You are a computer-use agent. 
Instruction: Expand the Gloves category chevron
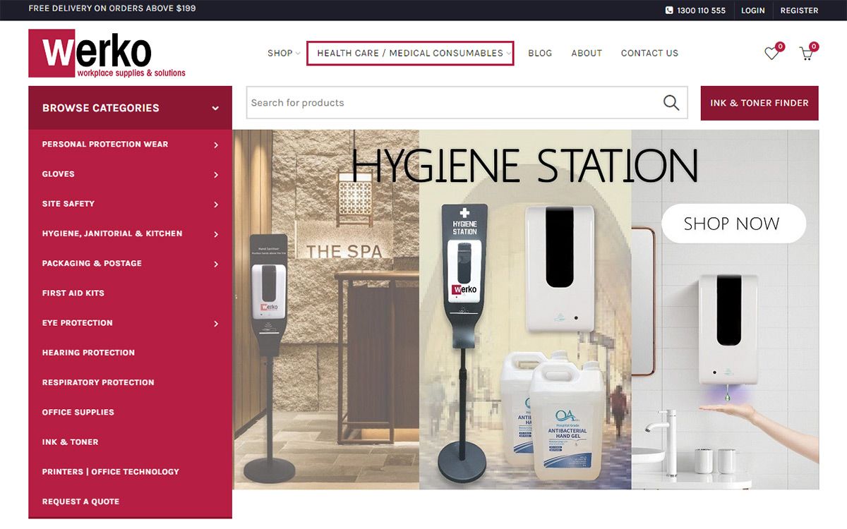point(216,174)
